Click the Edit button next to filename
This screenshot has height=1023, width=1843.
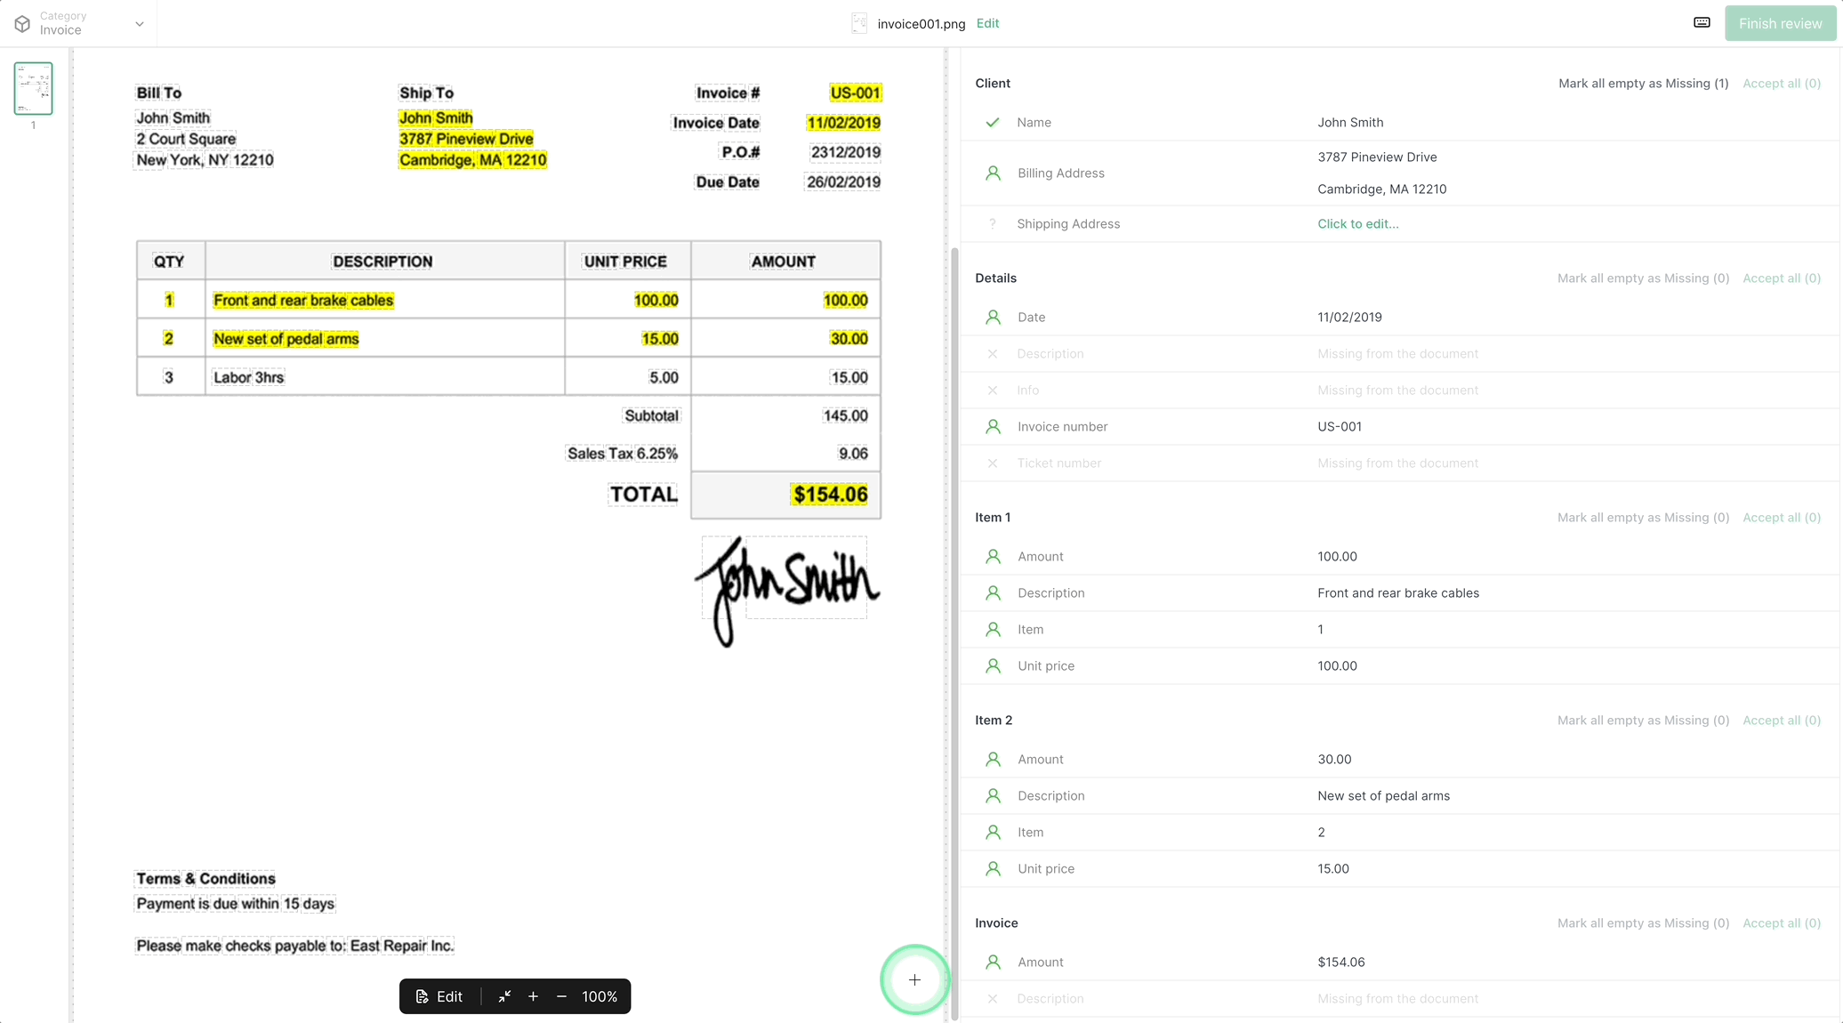[986, 22]
